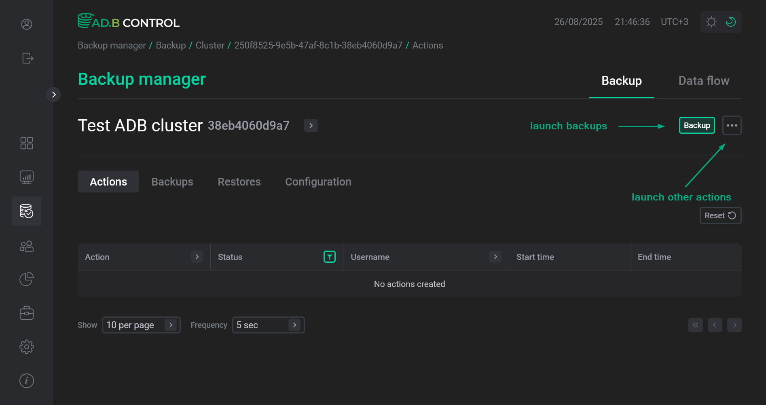Click the info icon at sidebar bottom

click(x=26, y=380)
